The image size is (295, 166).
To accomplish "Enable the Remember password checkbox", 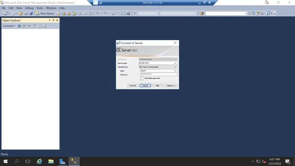I will click(x=142, y=78).
